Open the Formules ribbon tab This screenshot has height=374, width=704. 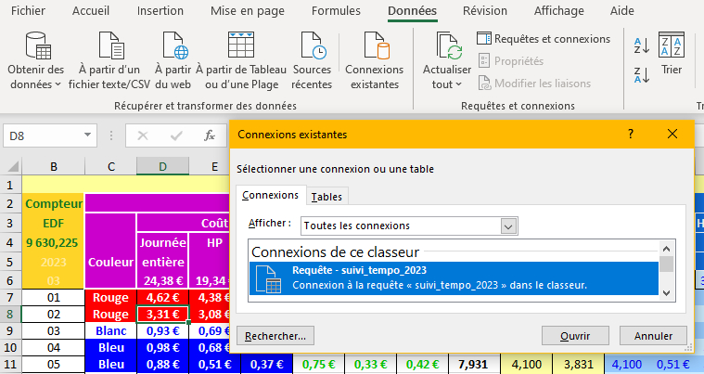(x=336, y=11)
